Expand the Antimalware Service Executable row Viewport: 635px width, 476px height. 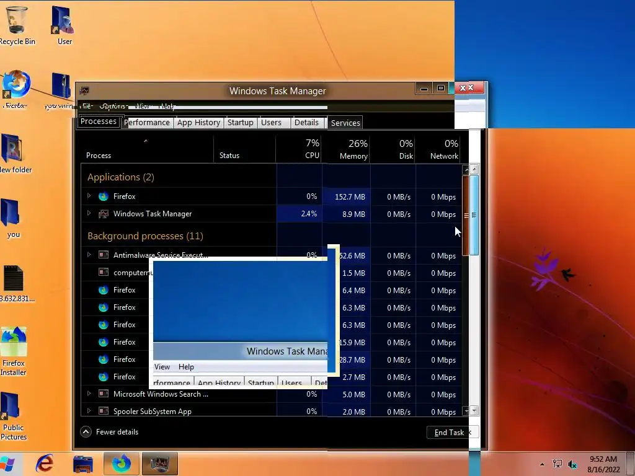tap(89, 255)
